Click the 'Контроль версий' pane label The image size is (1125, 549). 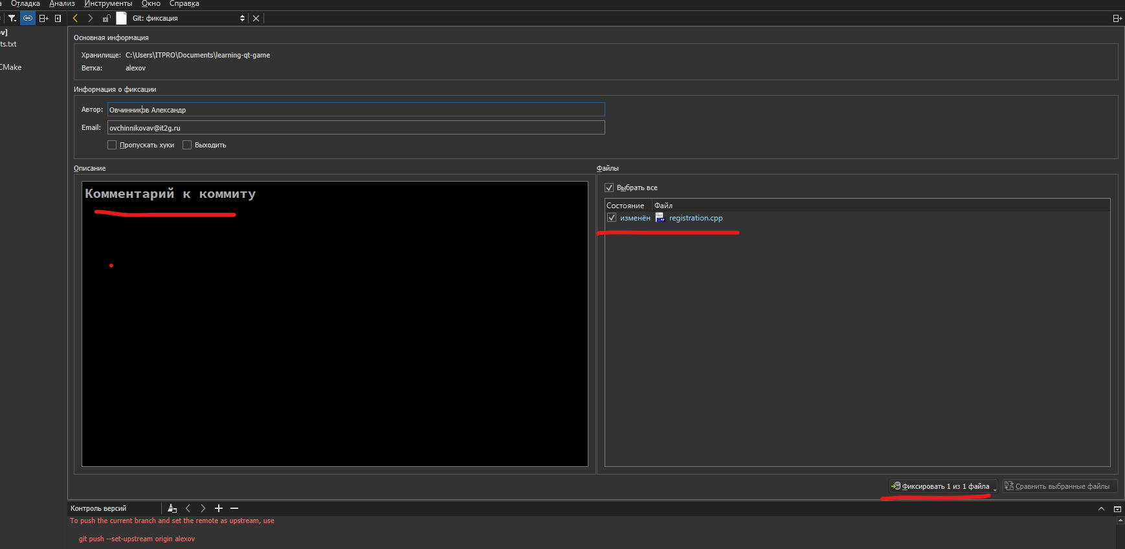pos(98,508)
